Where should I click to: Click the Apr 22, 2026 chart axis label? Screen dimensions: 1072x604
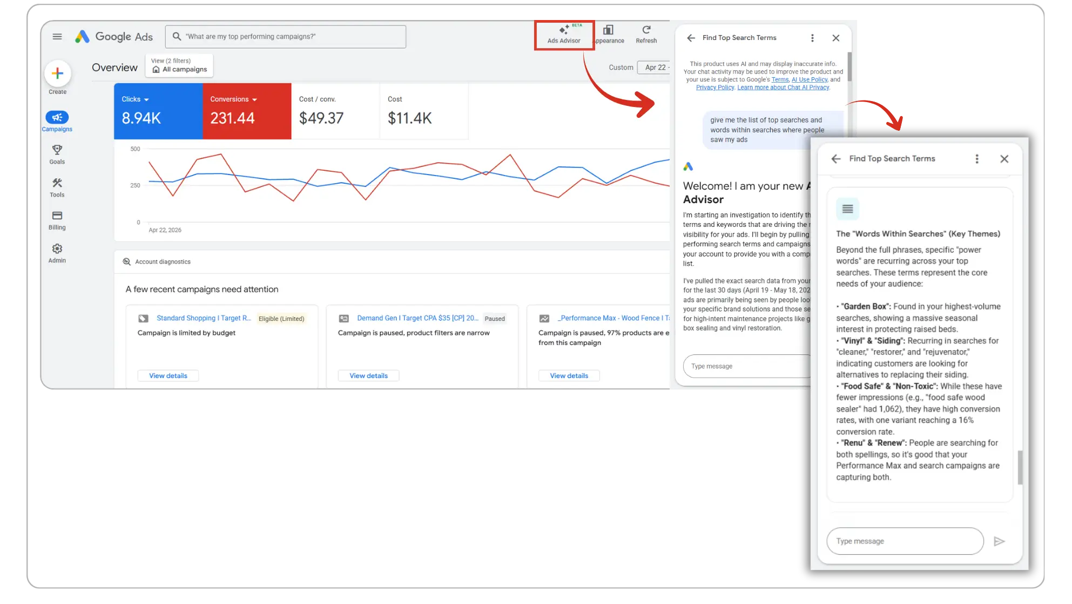point(165,230)
